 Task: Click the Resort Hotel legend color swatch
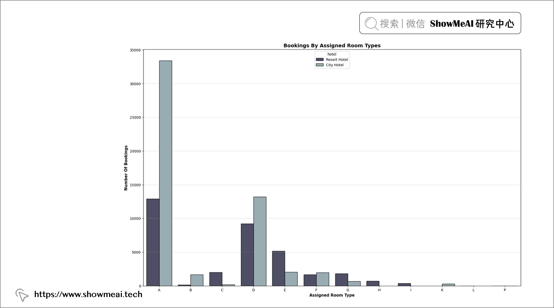point(320,60)
